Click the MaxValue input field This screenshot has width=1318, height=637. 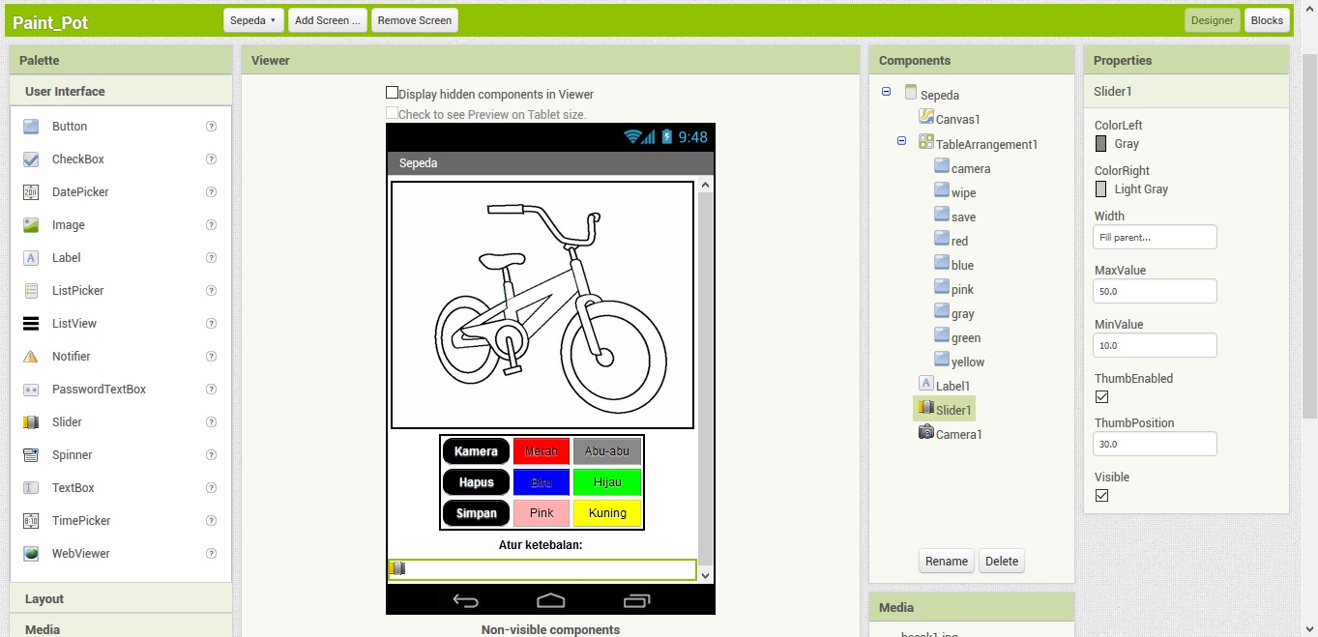point(1155,290)
